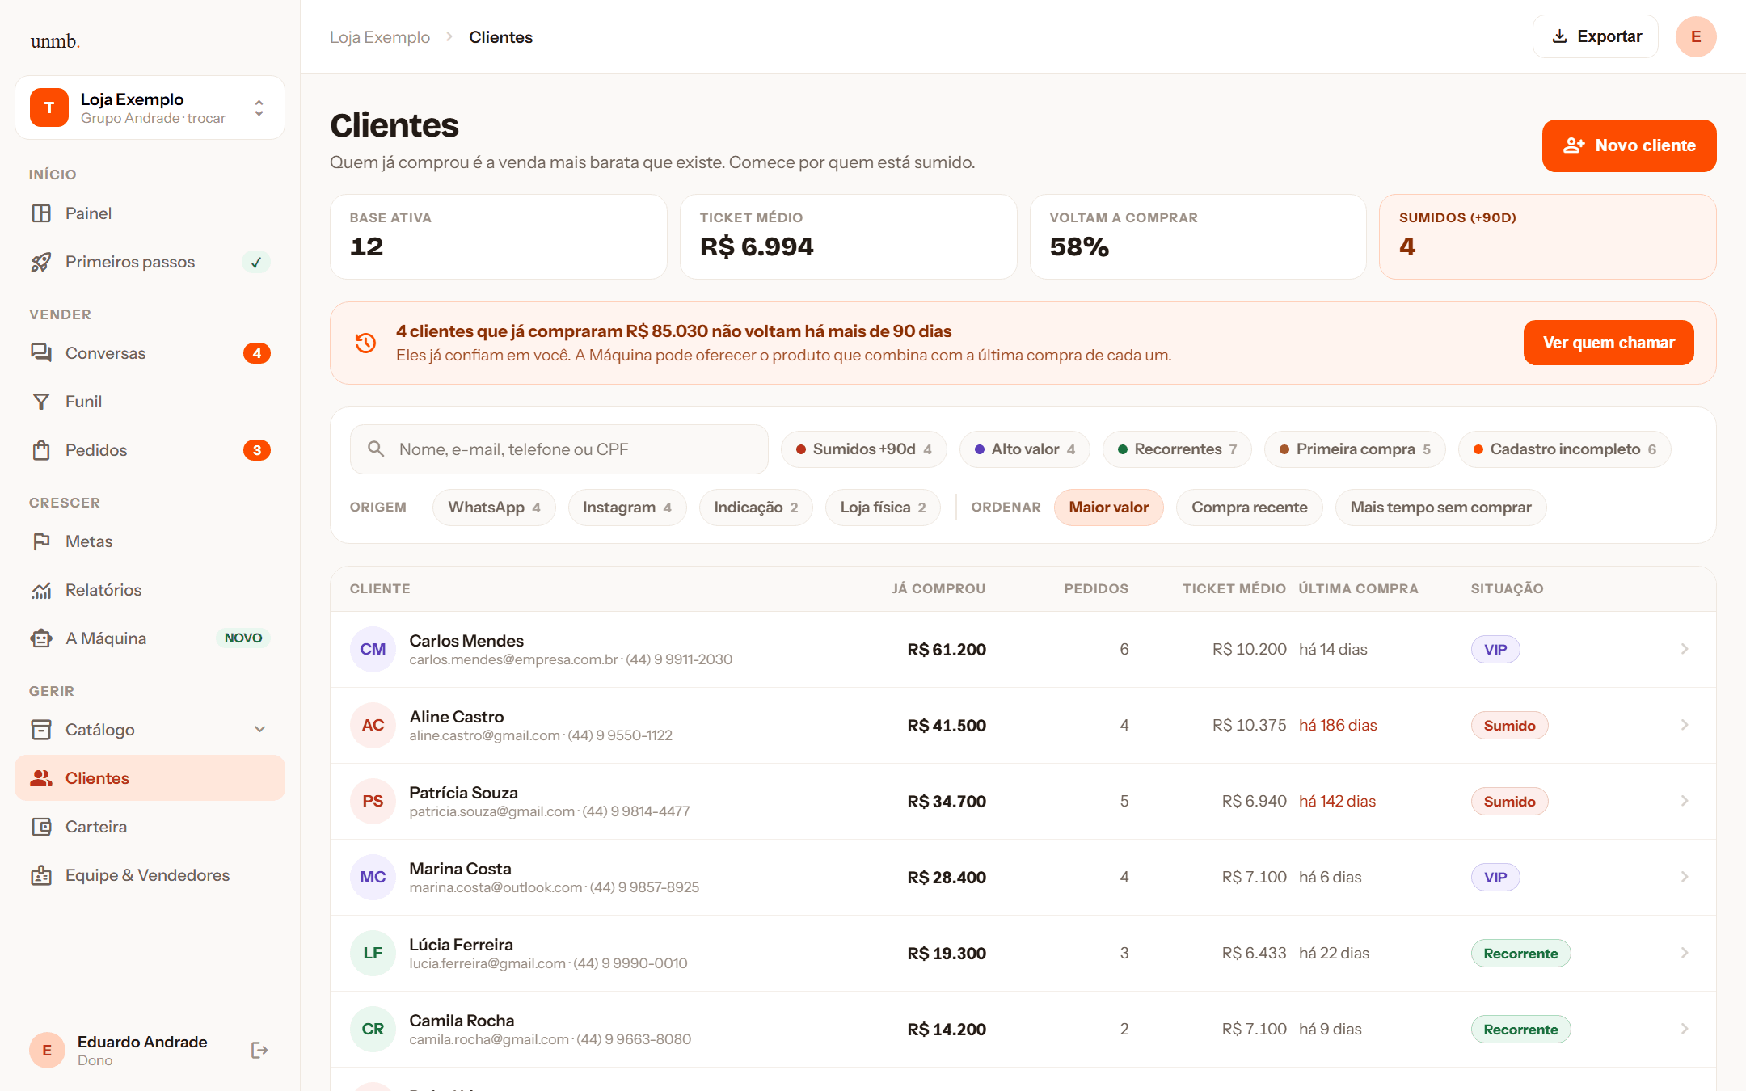Click Ver quem chamar button

click(x=1609, y=343)
